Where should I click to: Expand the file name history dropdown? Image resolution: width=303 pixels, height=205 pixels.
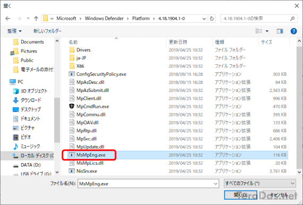coord(216,184)
